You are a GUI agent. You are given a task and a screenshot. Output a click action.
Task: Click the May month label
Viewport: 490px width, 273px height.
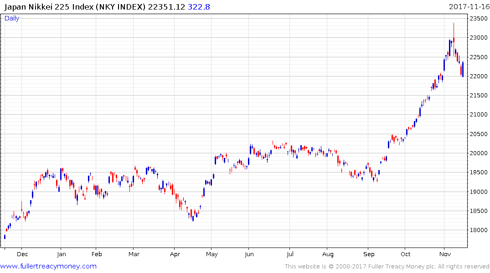tap(212, 254)
